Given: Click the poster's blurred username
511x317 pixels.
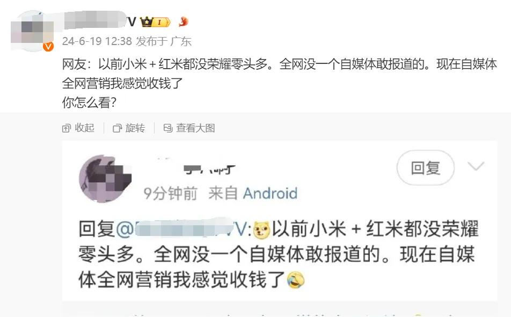Looking at the screenshot, I should (x=99, y=21).
